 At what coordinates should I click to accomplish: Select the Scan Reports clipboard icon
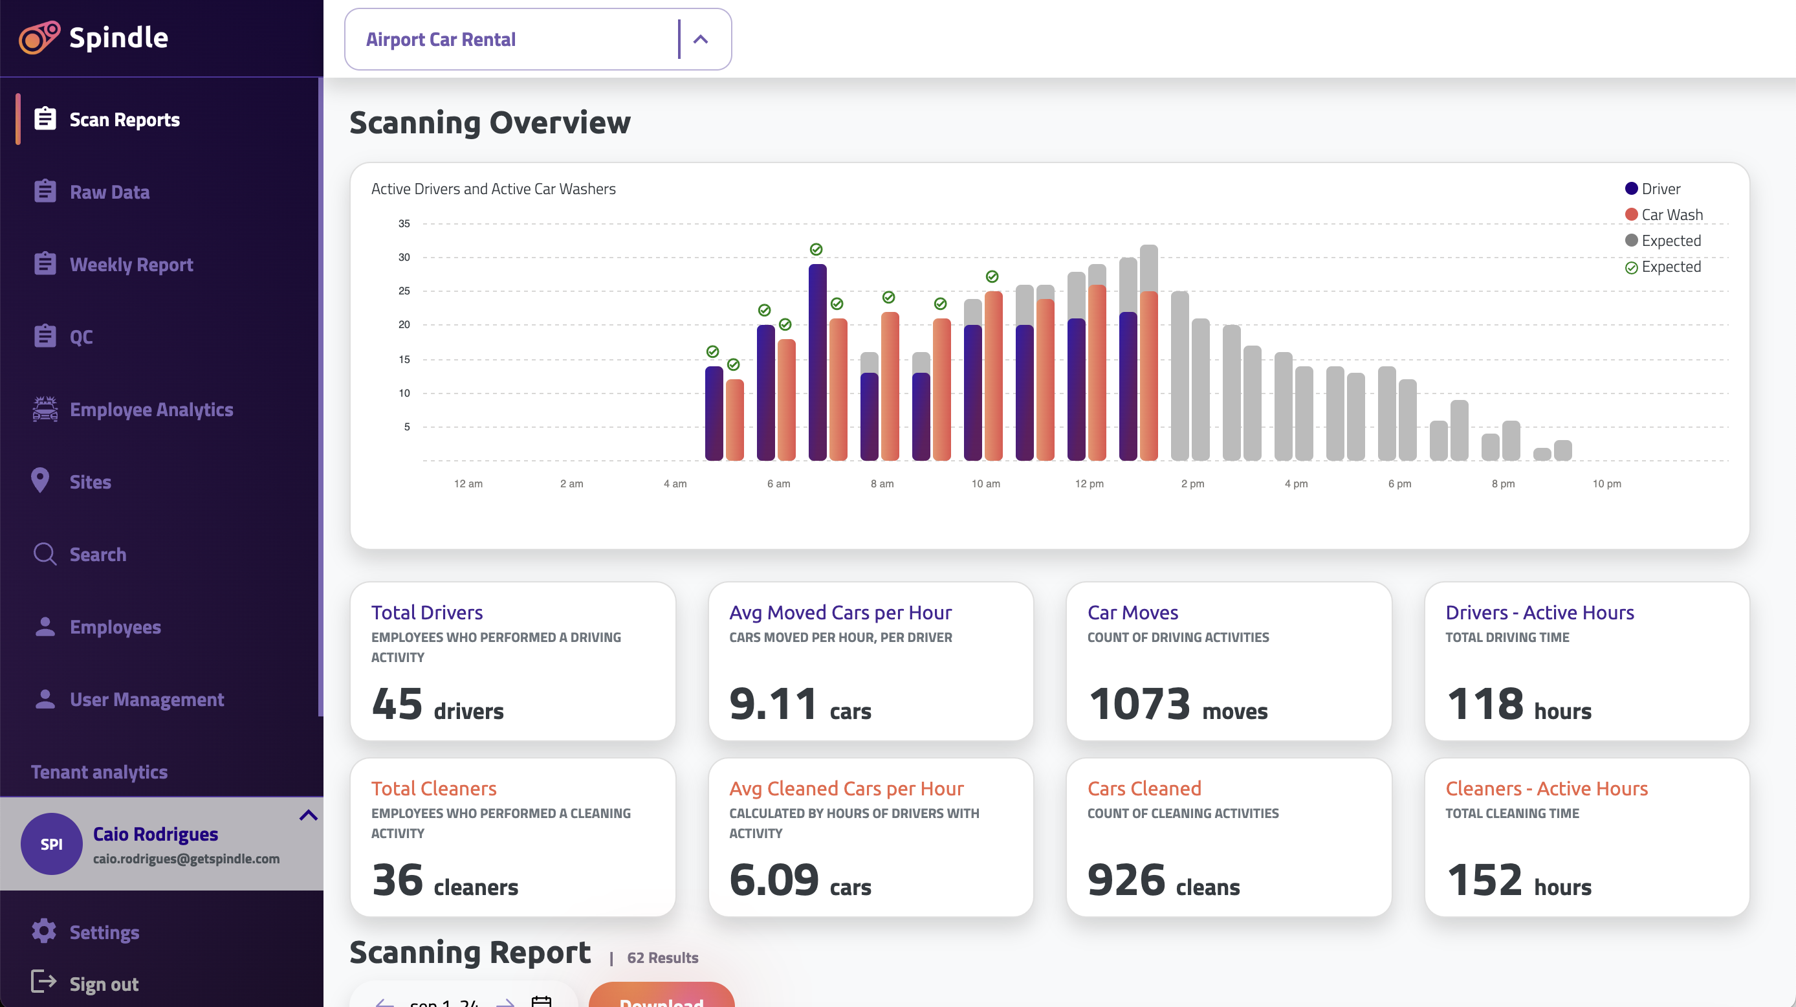44,118
